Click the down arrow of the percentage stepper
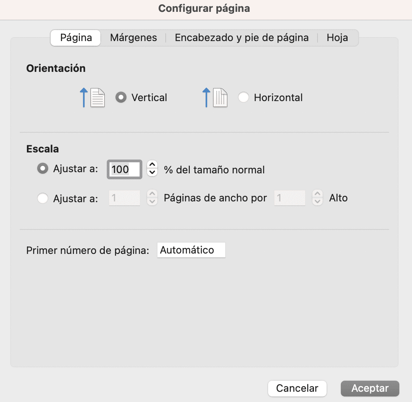This screenshot has height=402, width=412. coord(152,173)
